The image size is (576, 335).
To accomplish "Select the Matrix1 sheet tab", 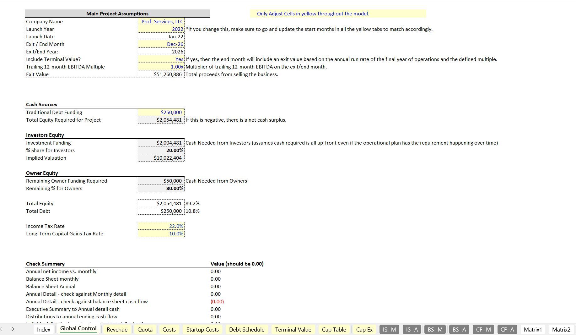I will (x=533, y=329).
